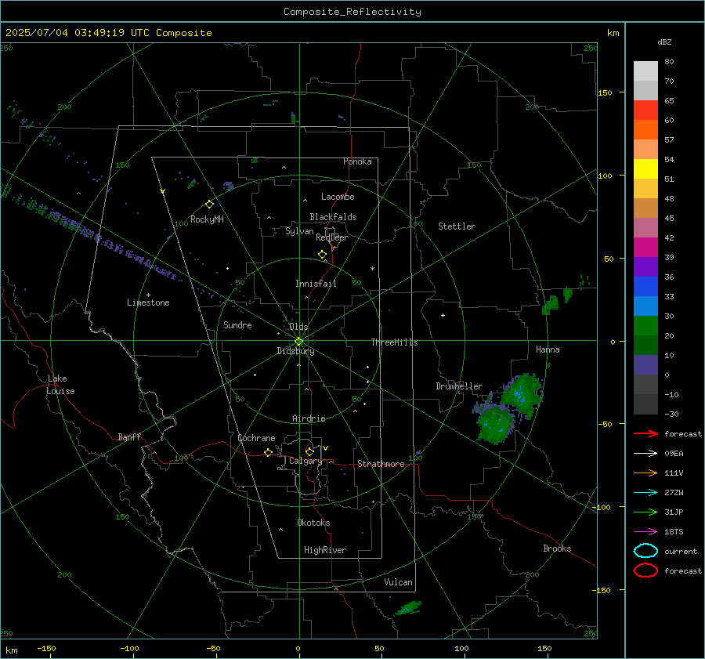Click the Airdrie label

pos(309,418)
